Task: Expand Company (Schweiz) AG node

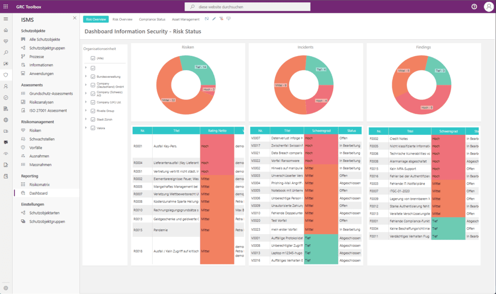Action: [86, 93]
